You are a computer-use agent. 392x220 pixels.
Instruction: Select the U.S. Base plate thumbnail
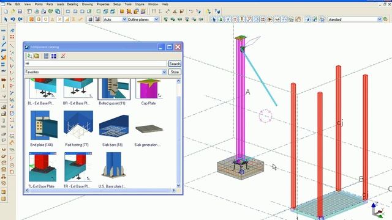113,166
